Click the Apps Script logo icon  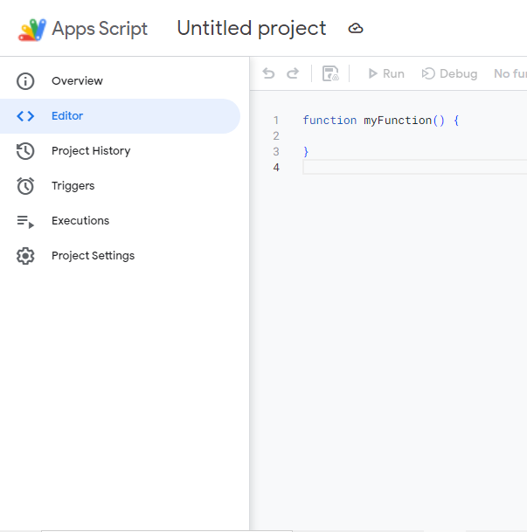pyautogui.click(x=31, y=30)
